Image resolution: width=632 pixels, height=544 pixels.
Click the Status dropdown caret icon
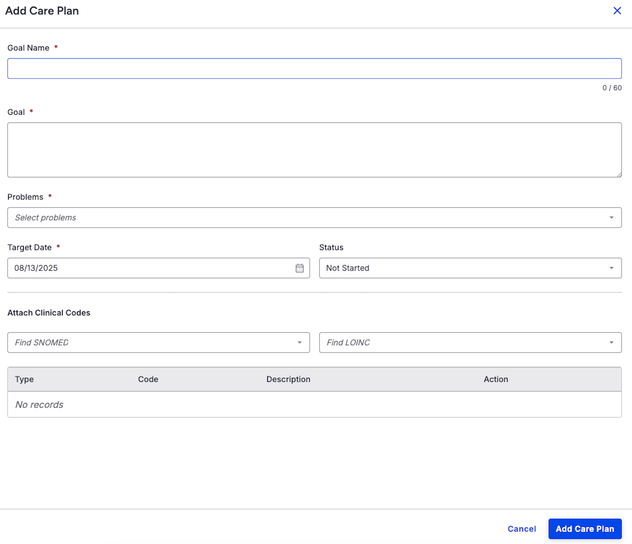(611, 268)
